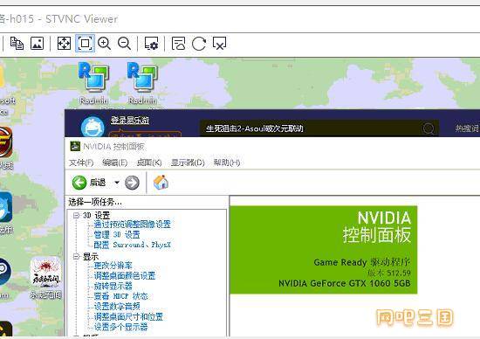Click the NVIDIA logo icon in control panel title
The image size is (480, 339).
coord(75,146)
